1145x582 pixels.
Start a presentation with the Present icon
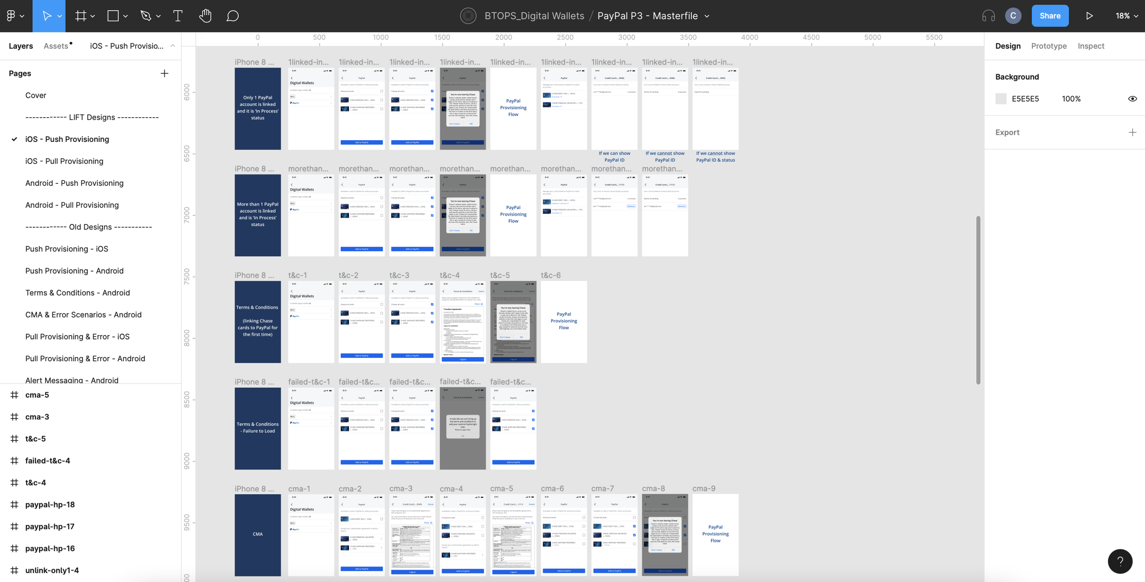(x=1090, y=15)
